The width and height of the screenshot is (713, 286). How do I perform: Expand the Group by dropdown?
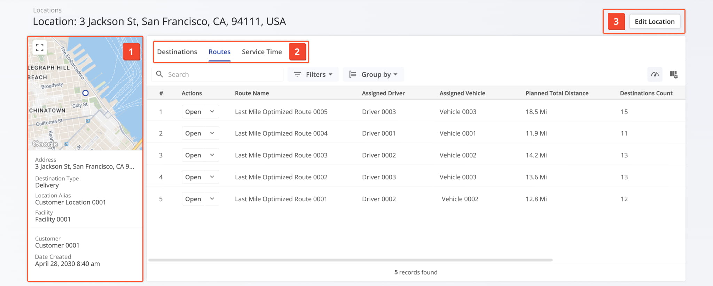373,74
